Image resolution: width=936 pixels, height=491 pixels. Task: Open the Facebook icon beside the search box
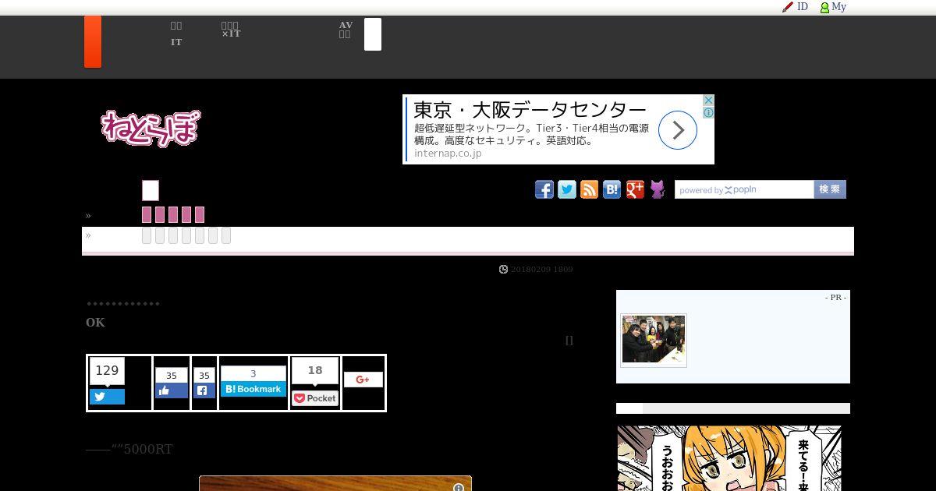544,189
